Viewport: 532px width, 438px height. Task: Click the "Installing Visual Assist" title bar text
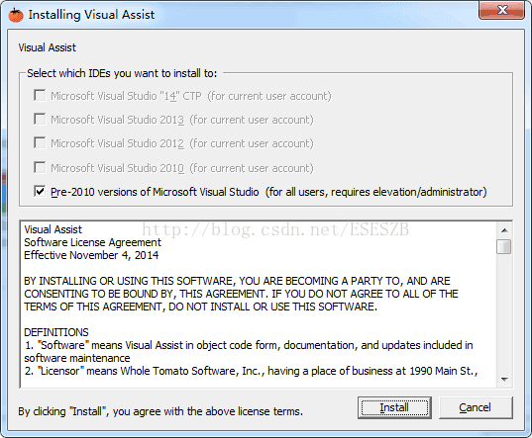click(91, 15)
